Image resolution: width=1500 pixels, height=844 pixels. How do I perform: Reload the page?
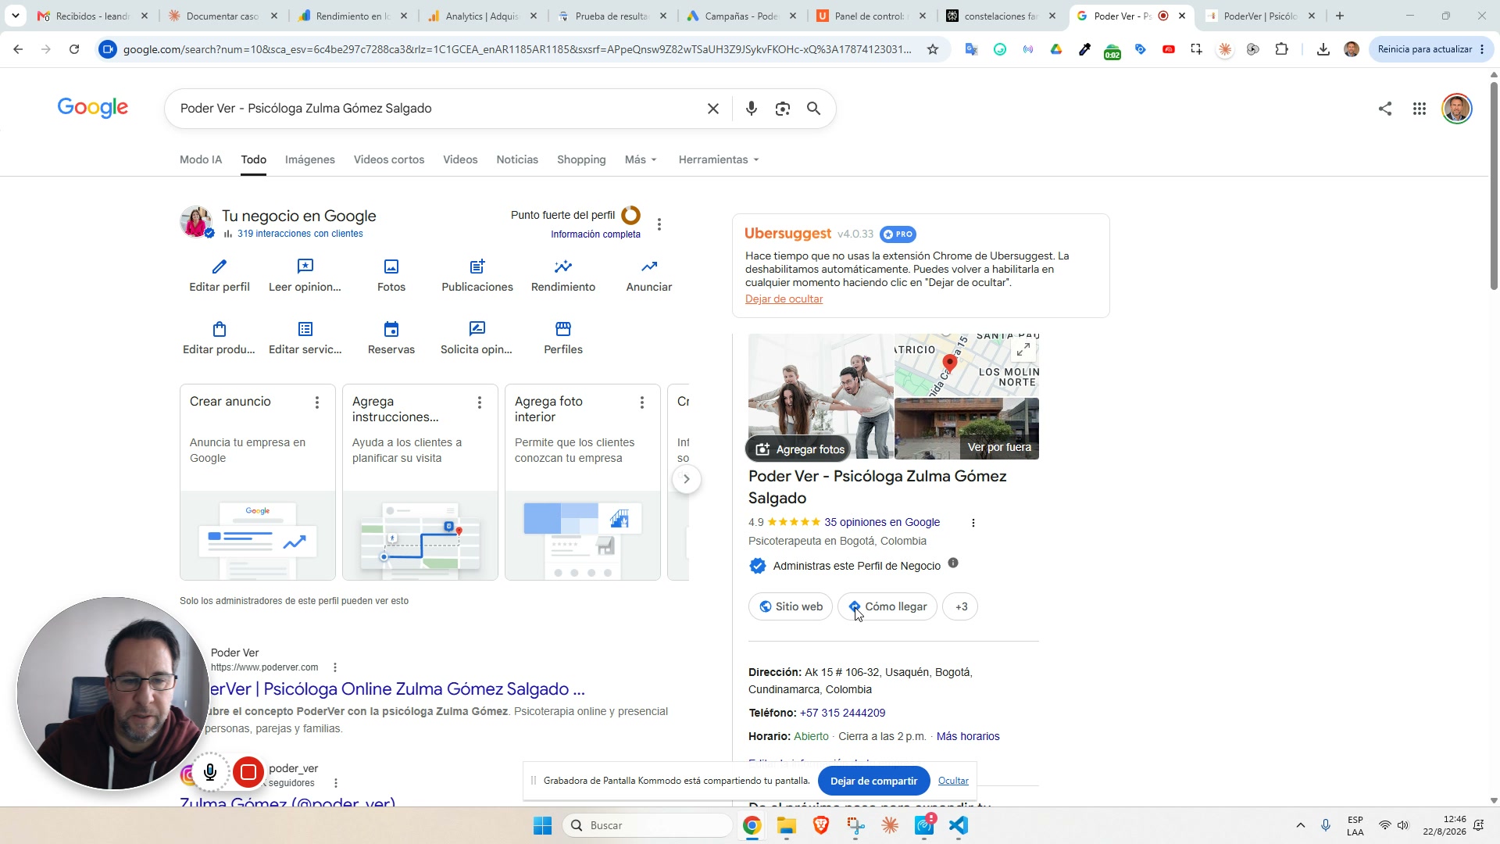coord(74,49)
